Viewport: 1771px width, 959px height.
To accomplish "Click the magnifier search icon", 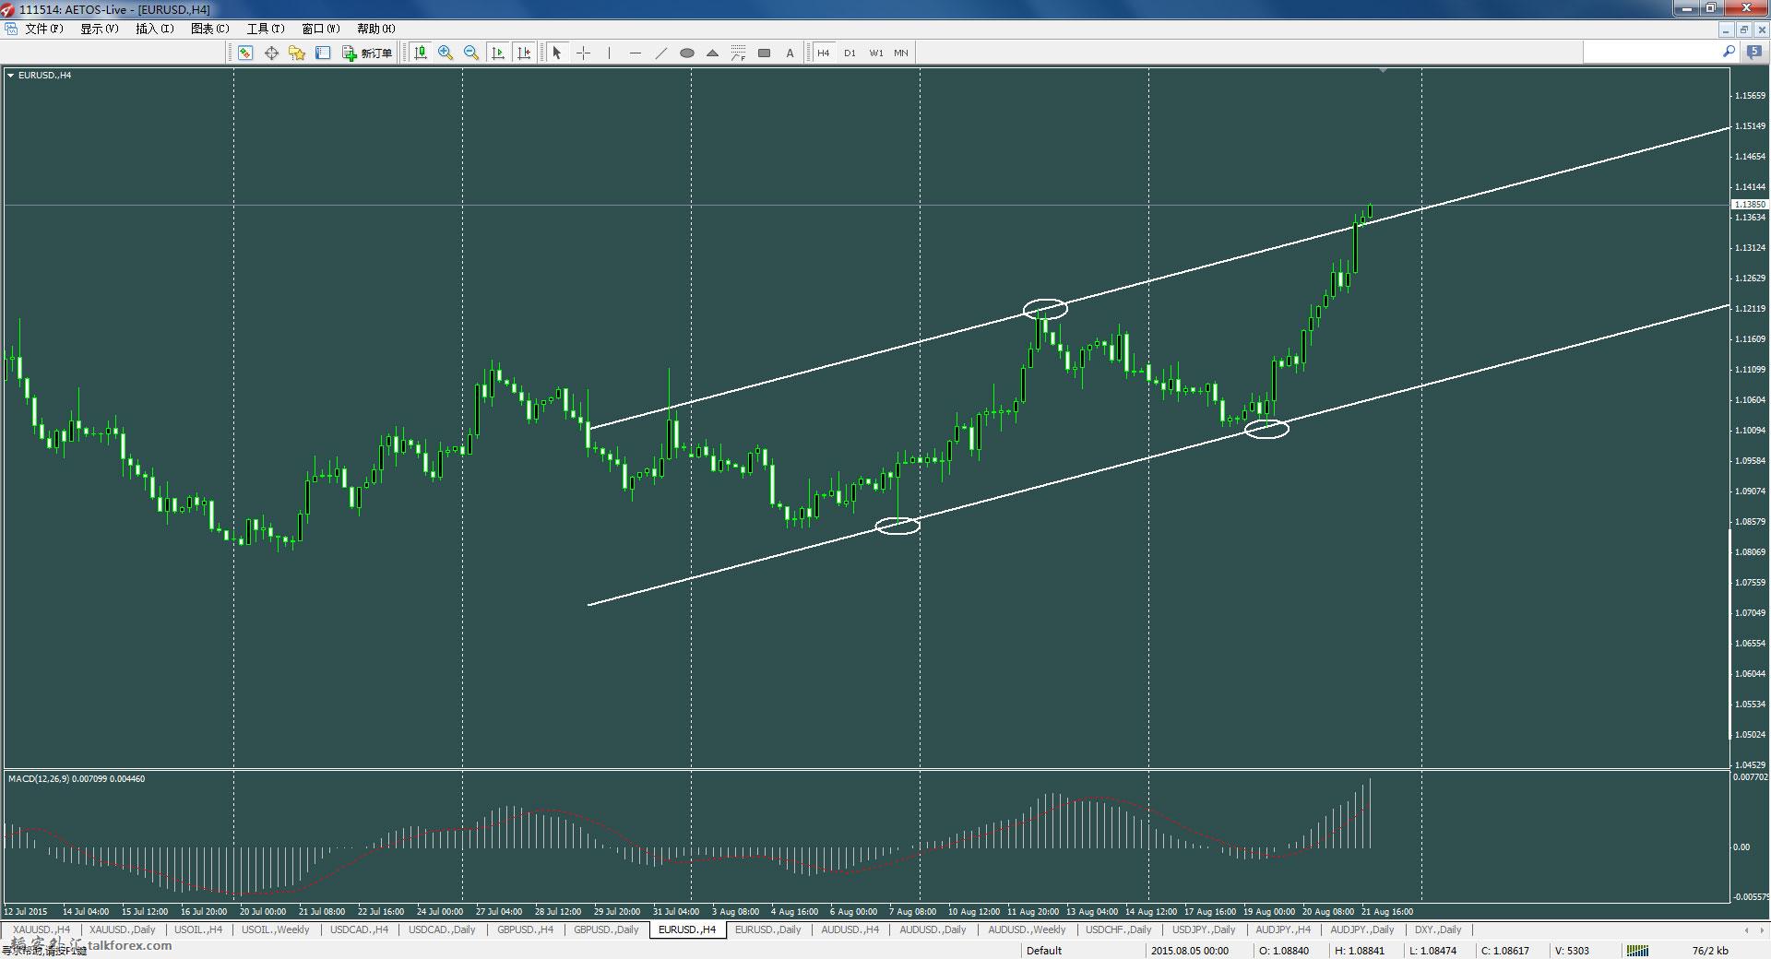I will tap(1729, 53).
